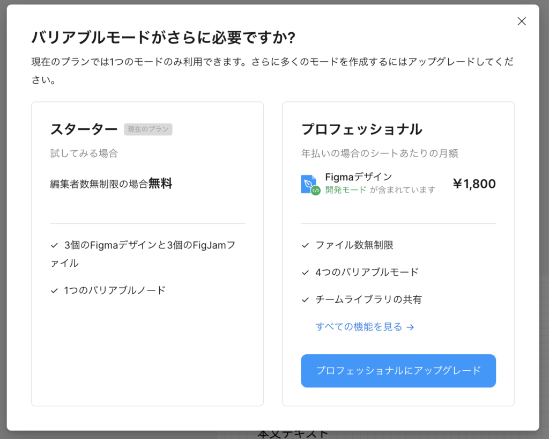Open the すべての機能を見る link
The height and width of the screenshot is (439, 549).
359,326
